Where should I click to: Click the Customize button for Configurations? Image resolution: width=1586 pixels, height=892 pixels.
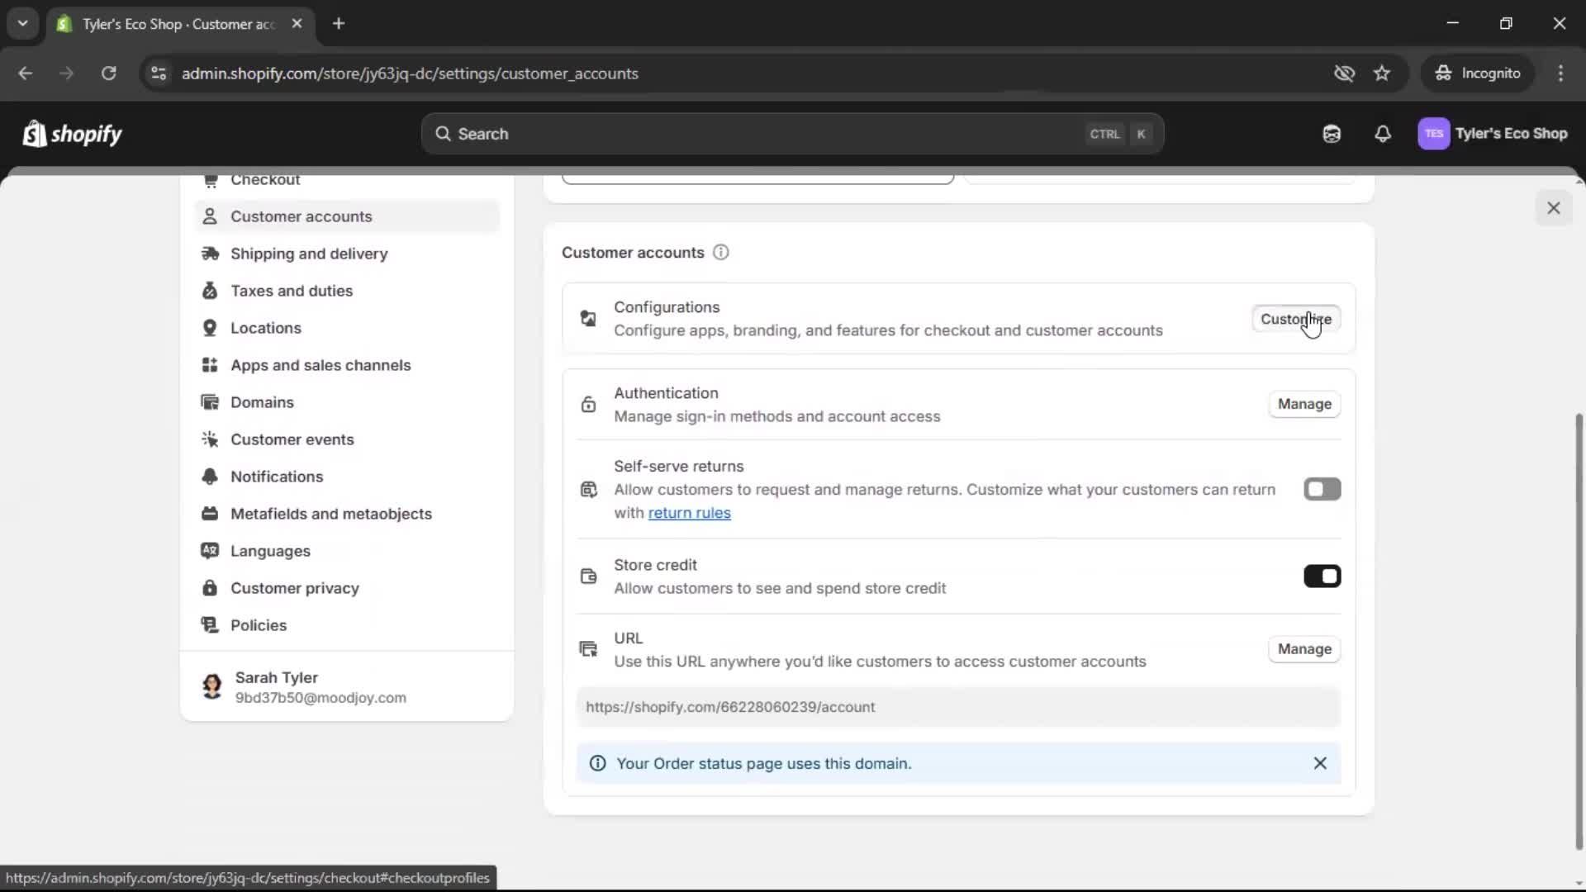pos(1295,319)
